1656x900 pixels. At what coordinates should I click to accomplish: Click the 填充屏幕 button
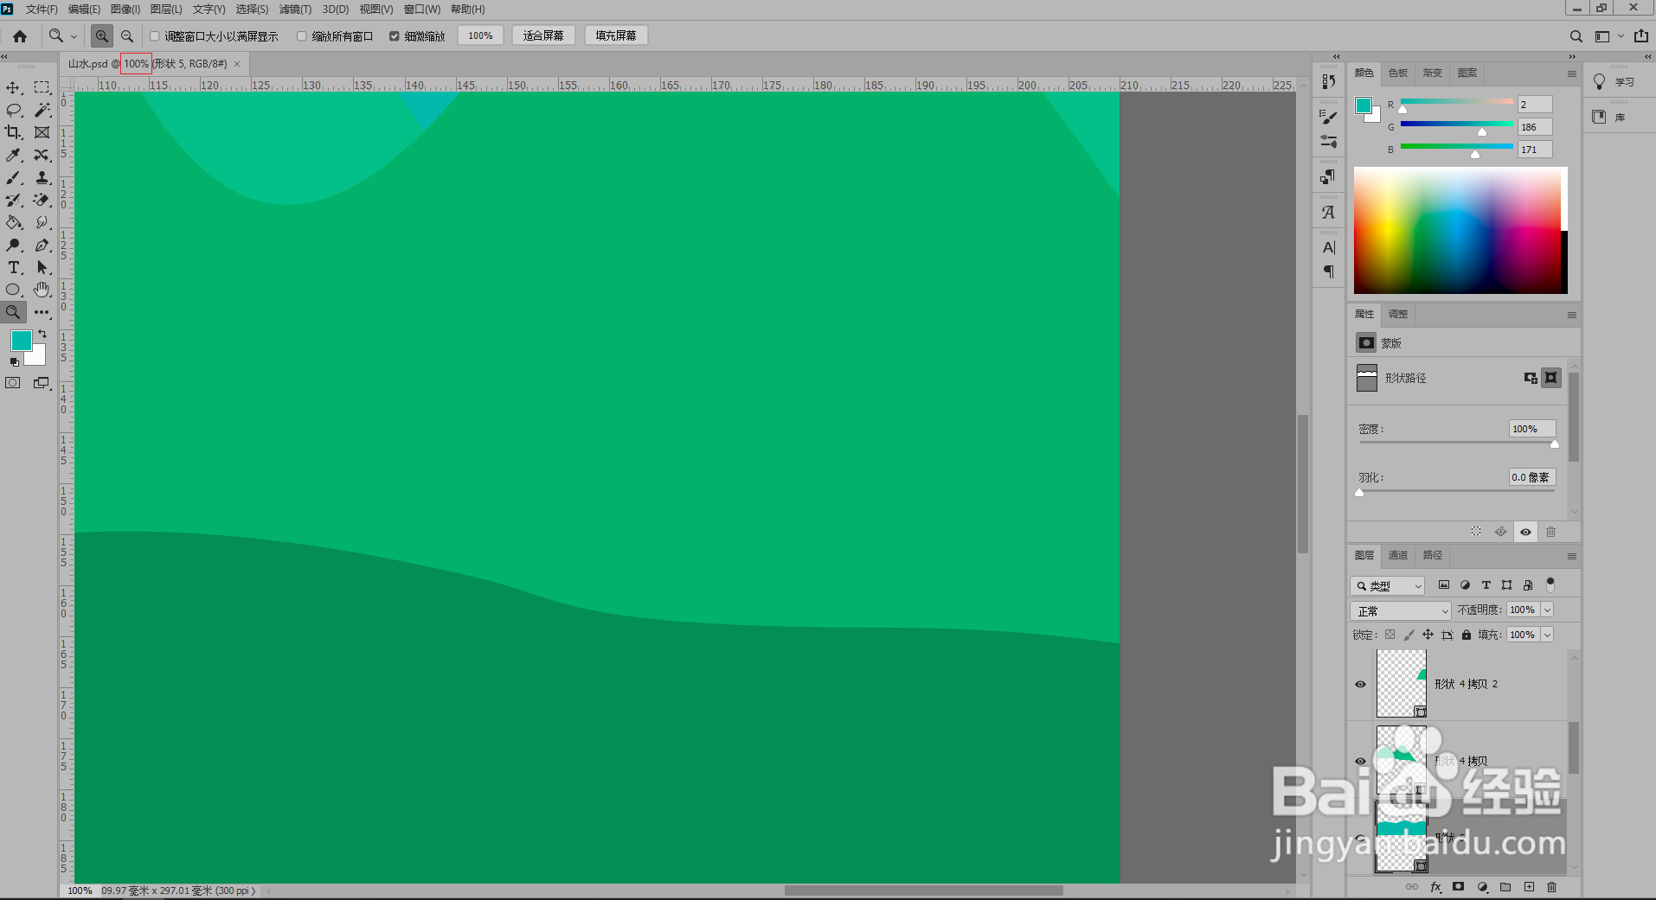(x=615, y=35)
